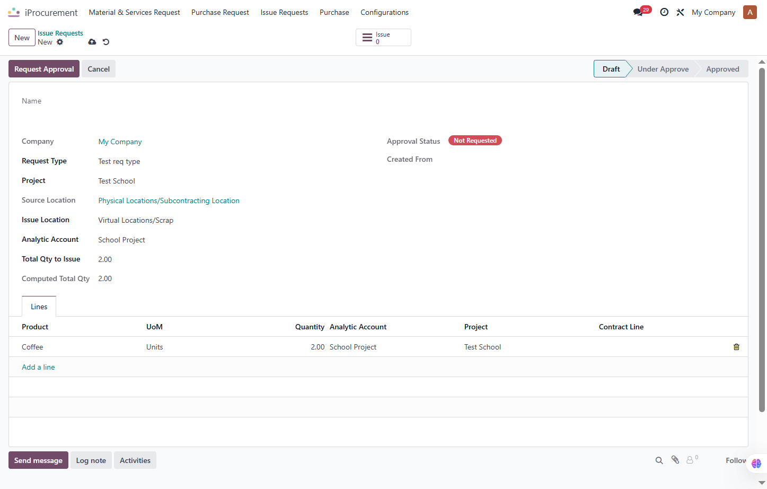The width and height of the screenshot is (767, 489).
Task: Create a new record with the New button
Action: 22,38
